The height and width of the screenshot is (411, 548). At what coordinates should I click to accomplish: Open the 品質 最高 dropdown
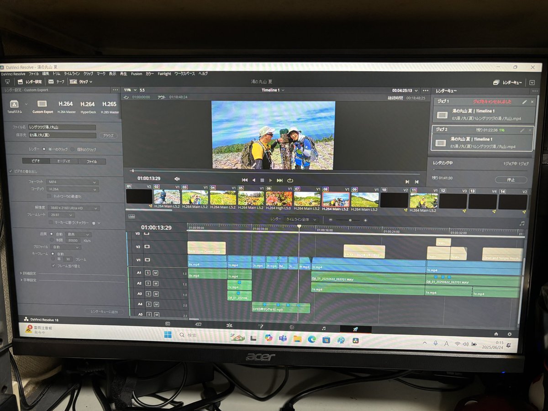79,234
